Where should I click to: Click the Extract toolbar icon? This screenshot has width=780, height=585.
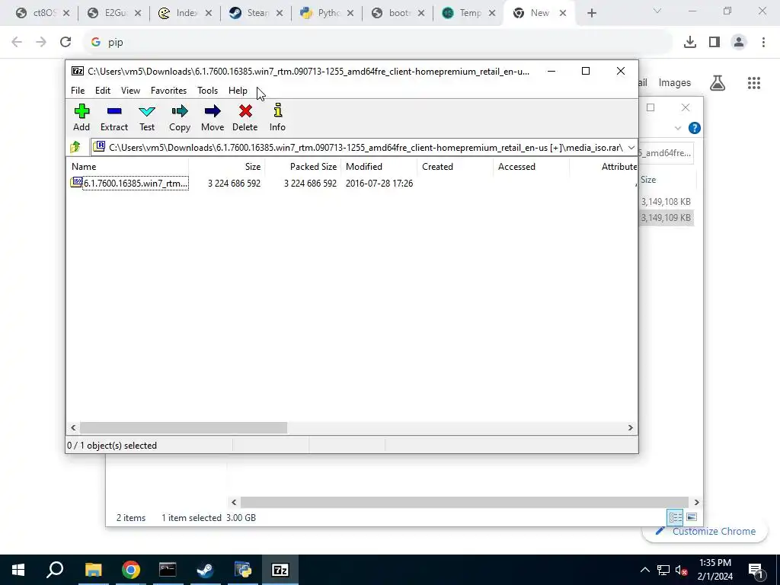point(114,117)
